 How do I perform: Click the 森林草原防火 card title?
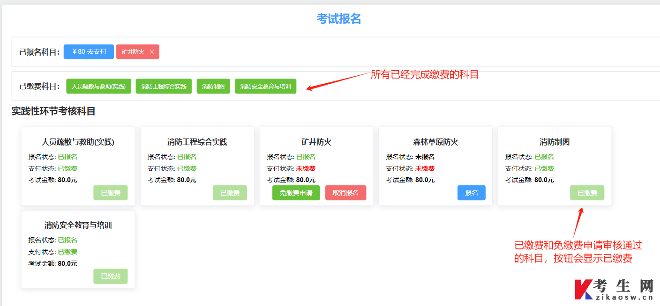point(435,142)
